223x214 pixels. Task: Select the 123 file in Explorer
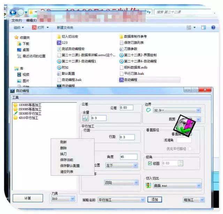[x=62, y=43]
